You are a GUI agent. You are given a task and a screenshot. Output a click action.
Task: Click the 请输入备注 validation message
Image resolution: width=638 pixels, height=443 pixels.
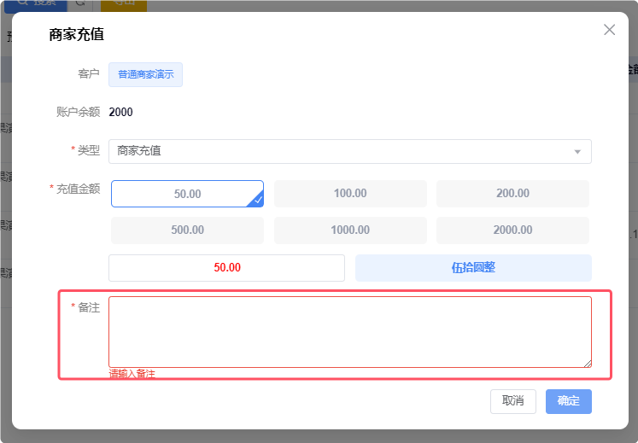point(132,374)
